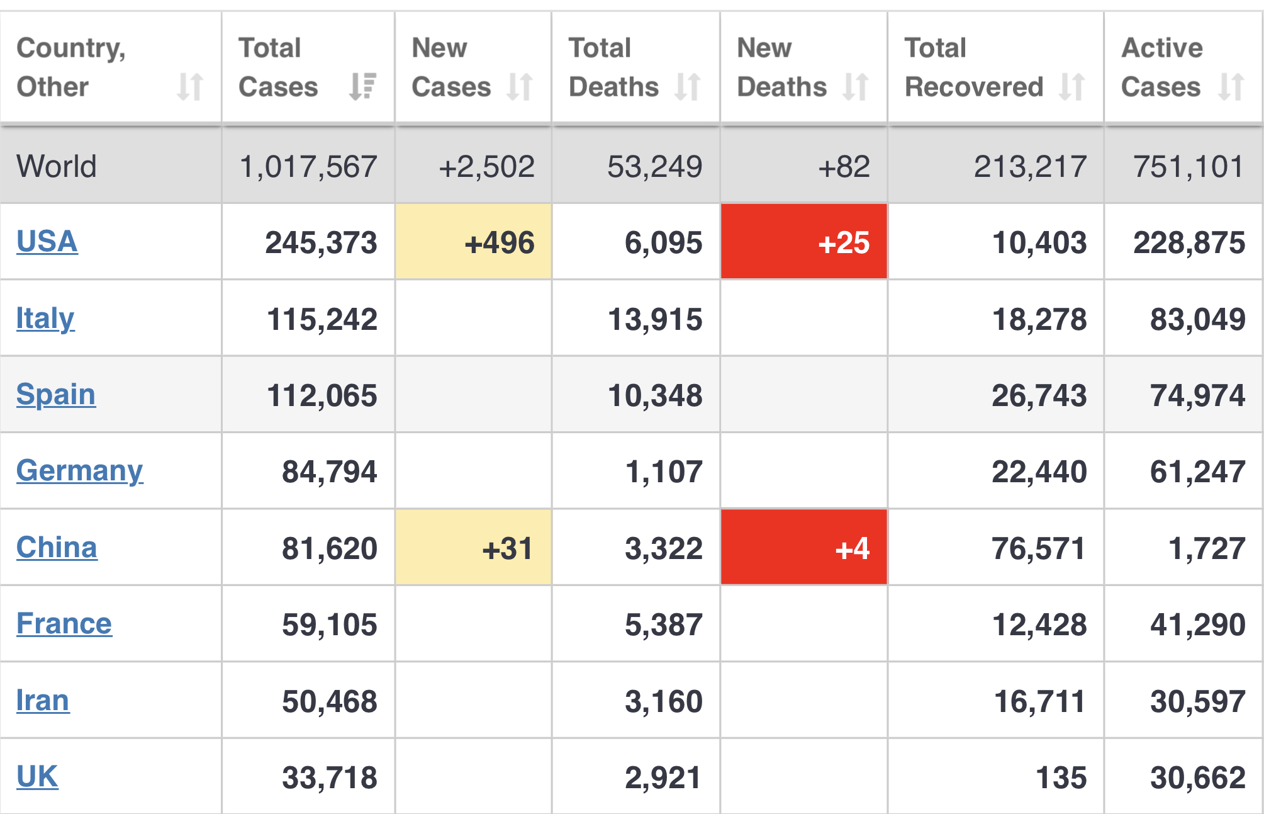Select Germany recovered 22,440
Image resolution: width=1264 pixels, height=814 pixels.
[1039, 472]
